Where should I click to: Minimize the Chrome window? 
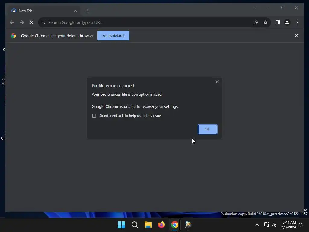269,8
